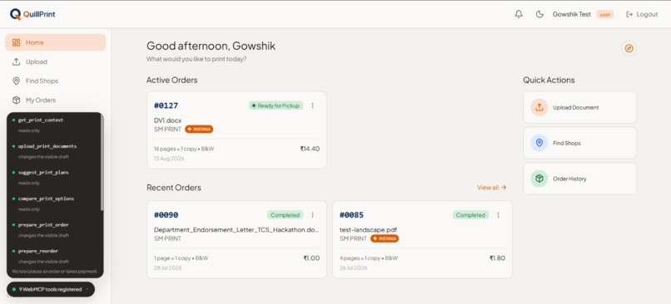This screenshot has width=671, height=304.
Task: Click the blue pin icon in Quick Actions
Action: (x=539, y=143)
